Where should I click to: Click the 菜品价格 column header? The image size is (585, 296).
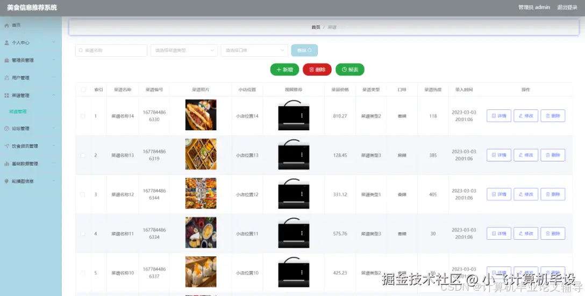click(x=340, y=90)
